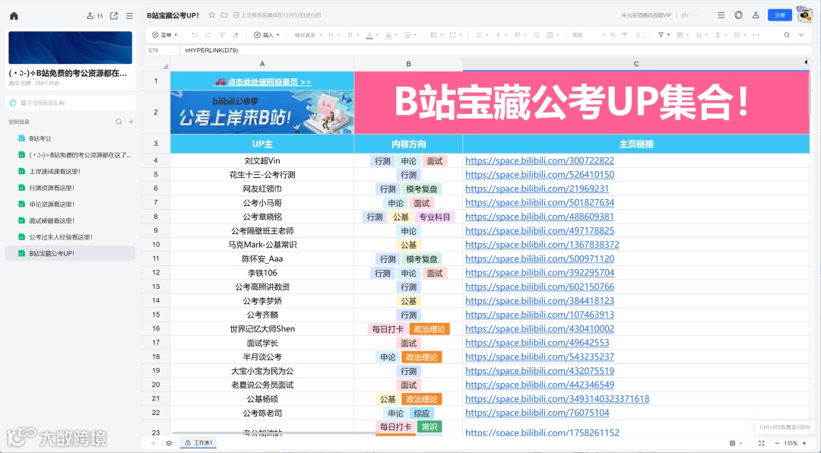Open search magnifier in toolbar
The width and height of the screenshot is (821, 453).
coord(787,35)
